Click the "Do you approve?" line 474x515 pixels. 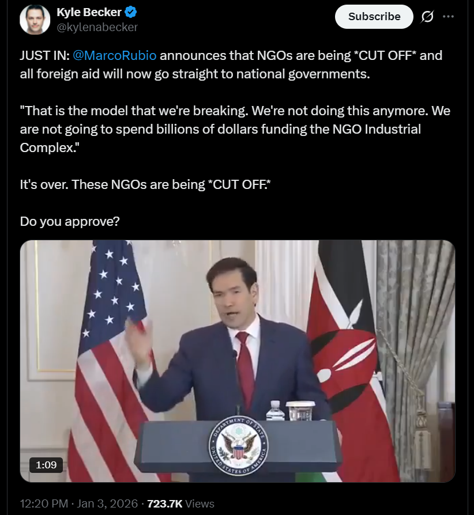[70, 221]
